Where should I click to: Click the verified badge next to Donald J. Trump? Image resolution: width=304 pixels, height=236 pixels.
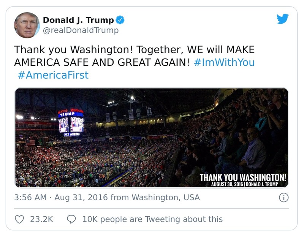(120, 20)
